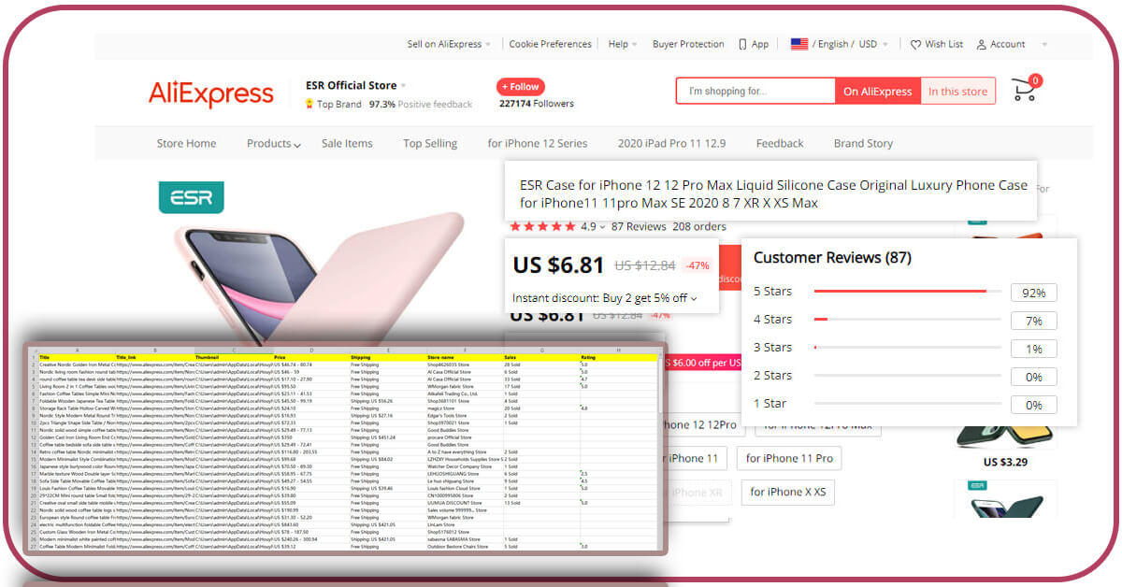1122x587 pixels.
Task: Open the Store Home tab
Action: (x=186, y=143)
